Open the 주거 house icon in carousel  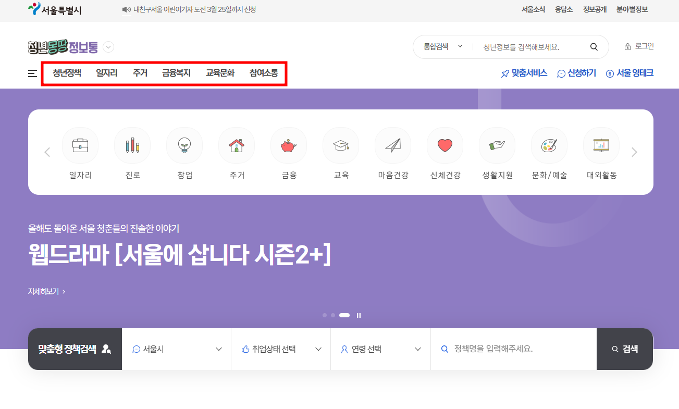[237, 145]
